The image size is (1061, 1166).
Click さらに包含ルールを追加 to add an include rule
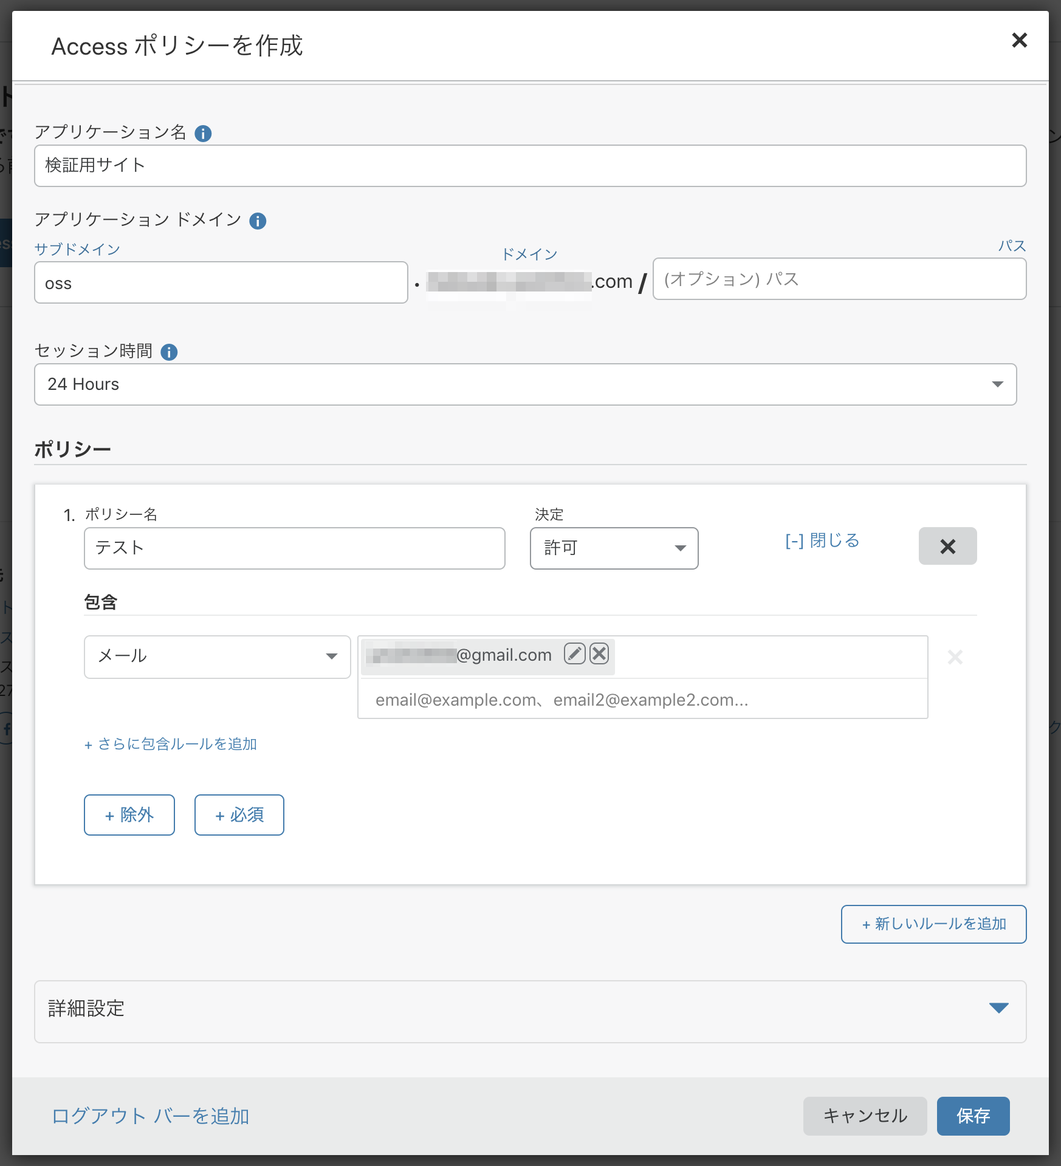[x=171, y=743]
